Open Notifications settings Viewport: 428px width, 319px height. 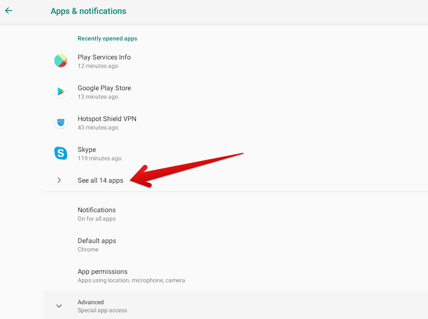tap(236, 214)
